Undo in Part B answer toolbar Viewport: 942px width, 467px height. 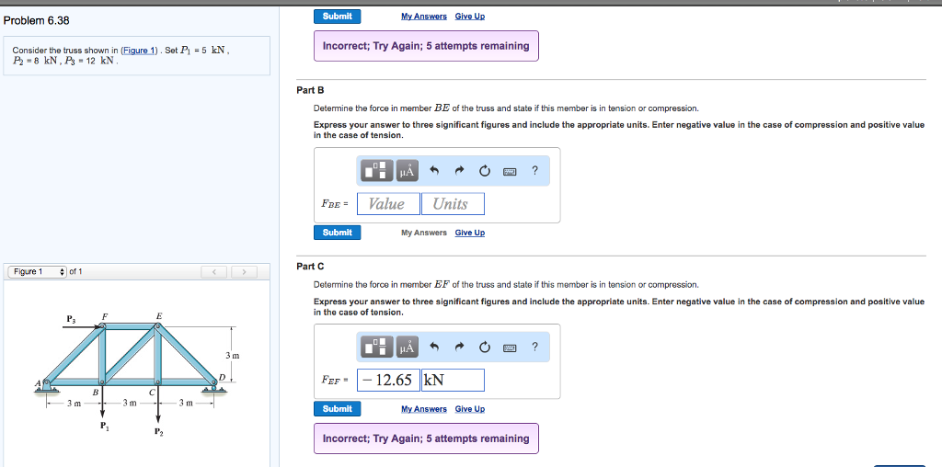[x=435, y=171]
